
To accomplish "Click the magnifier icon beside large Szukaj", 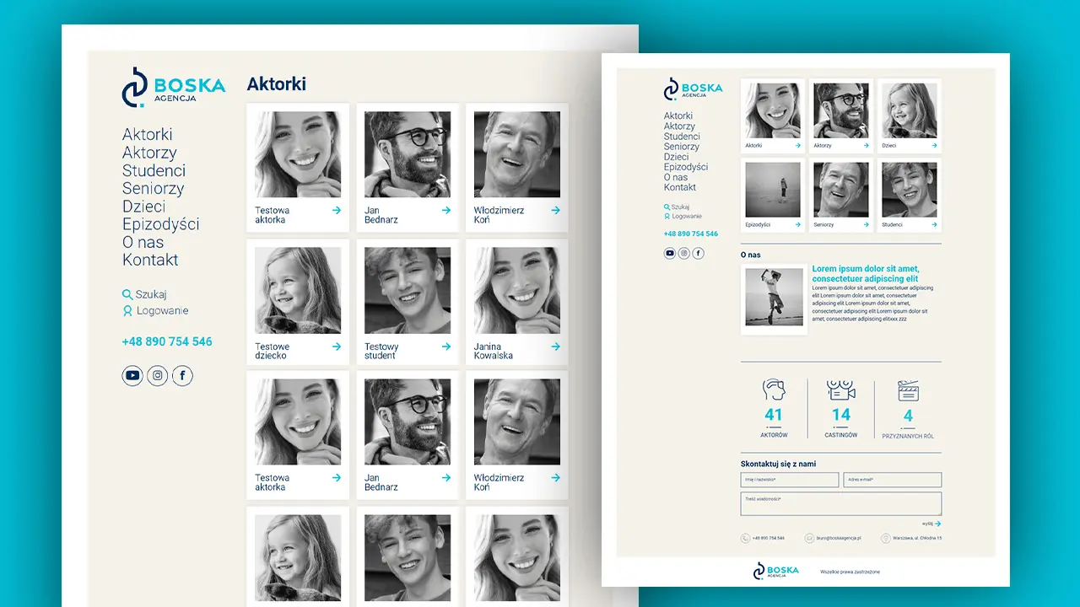I will 127,294.
